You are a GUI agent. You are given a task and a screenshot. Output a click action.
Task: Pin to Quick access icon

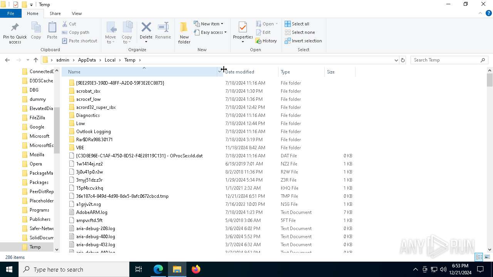pyautogui.click(x=15, y=28)
